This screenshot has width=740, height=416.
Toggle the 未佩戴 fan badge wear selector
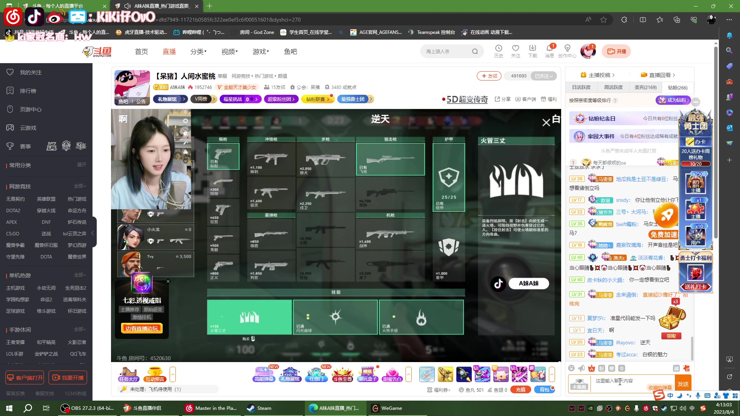579,384
